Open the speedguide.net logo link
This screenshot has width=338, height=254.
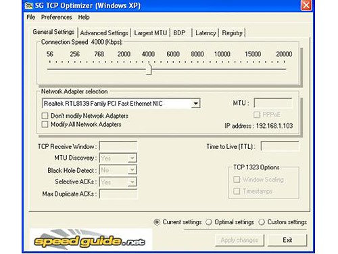point(91,240)
